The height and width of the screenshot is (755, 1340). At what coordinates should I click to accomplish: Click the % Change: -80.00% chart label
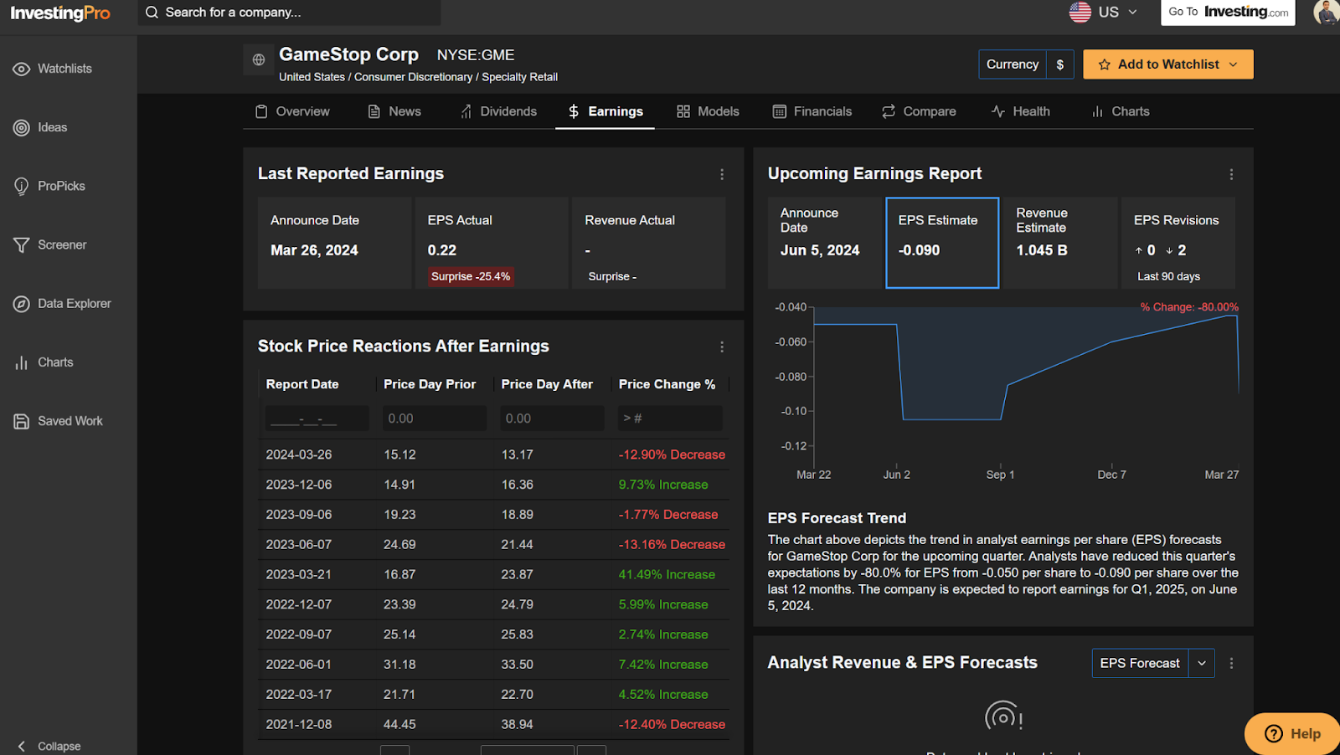[1189, 307]
